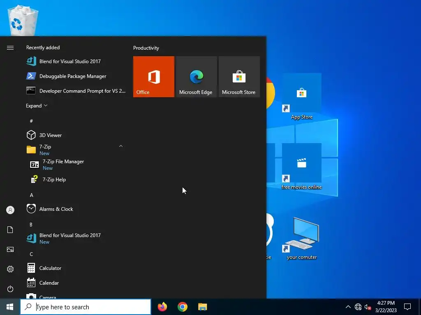Viewport: 421px width, 315px height.
Task: Open Developer Command Prompt for VS
Action: click(x=76, y=91)
